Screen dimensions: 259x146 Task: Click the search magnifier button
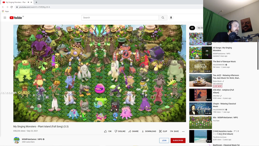[163, 18]
